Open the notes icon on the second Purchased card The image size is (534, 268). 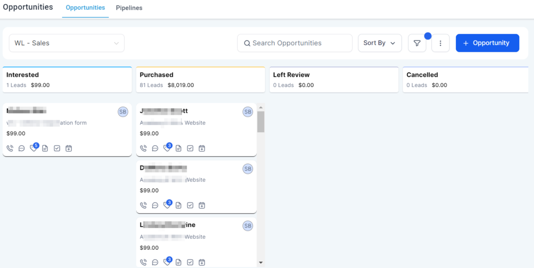(179, 205)
